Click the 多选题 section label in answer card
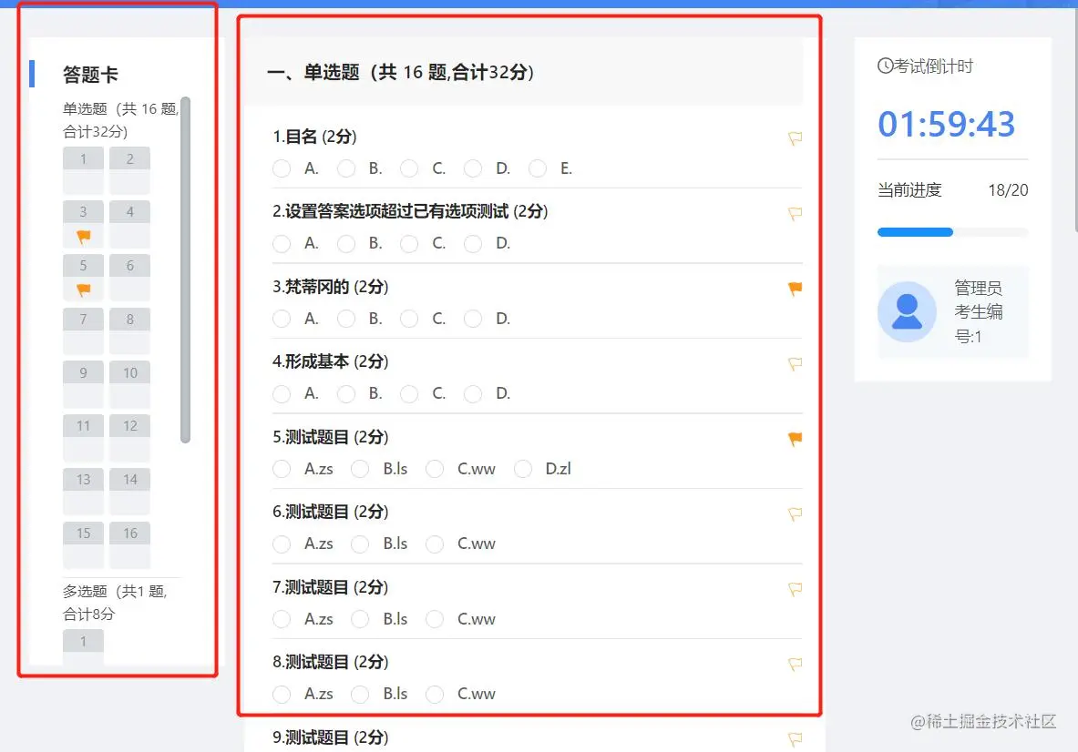This screenshot has height=752, width=1078. pyautogui.click(x=116, y=603)
